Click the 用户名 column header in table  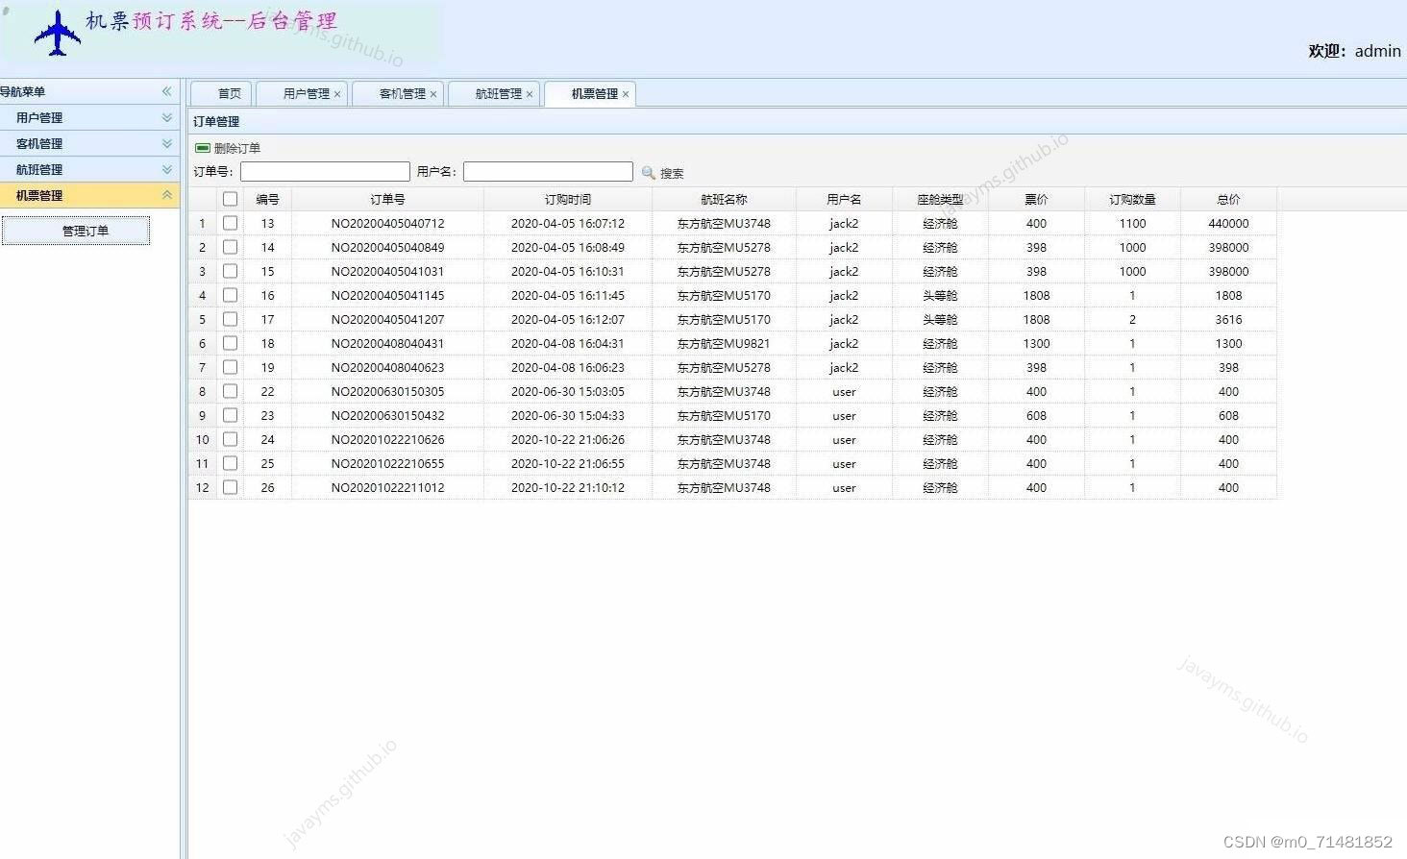[844, 199]
